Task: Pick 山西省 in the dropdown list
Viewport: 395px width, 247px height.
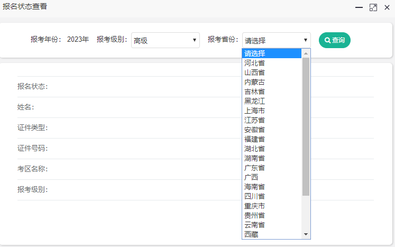Action: [x=271, y=72]
